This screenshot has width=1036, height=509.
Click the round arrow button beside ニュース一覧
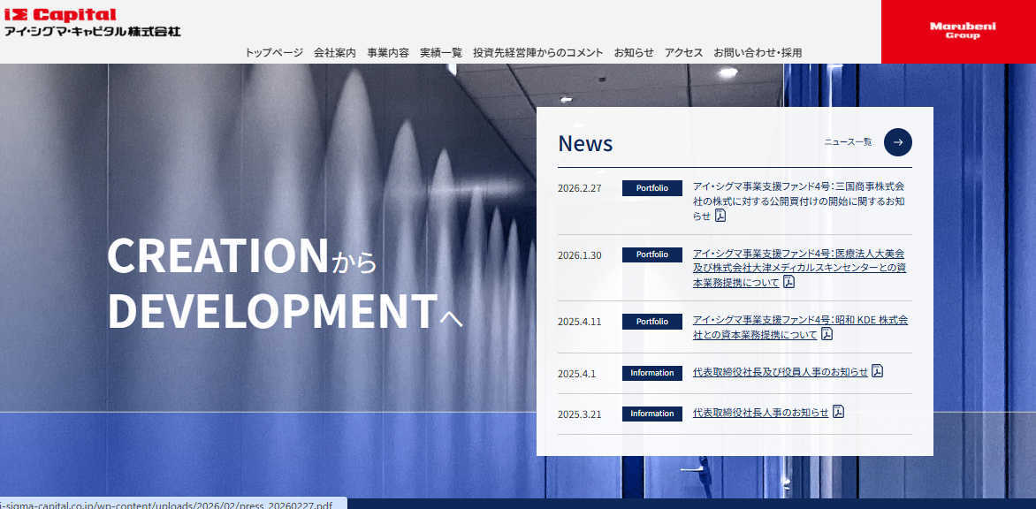click(x=898, y=142)
